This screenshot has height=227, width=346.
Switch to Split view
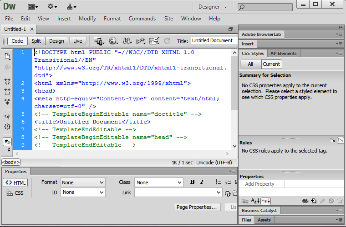click(x=36, y=41)
